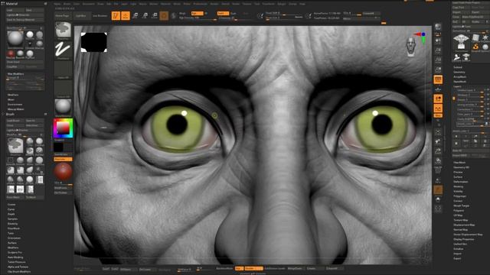The height and width of the screenshot is (275, 490).
Task: Click the Zoom3D icon on right shelf
Action: 438,151
